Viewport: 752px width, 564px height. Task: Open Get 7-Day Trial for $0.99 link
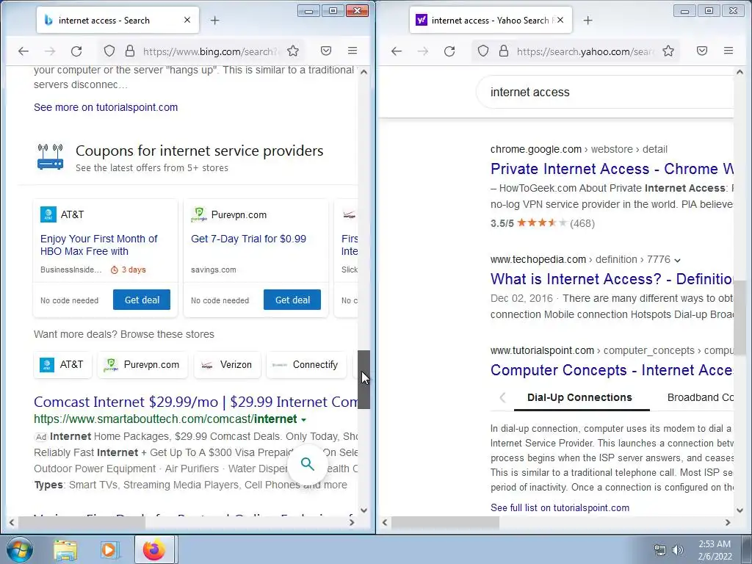pyautogui.click(x=248, y=239)
